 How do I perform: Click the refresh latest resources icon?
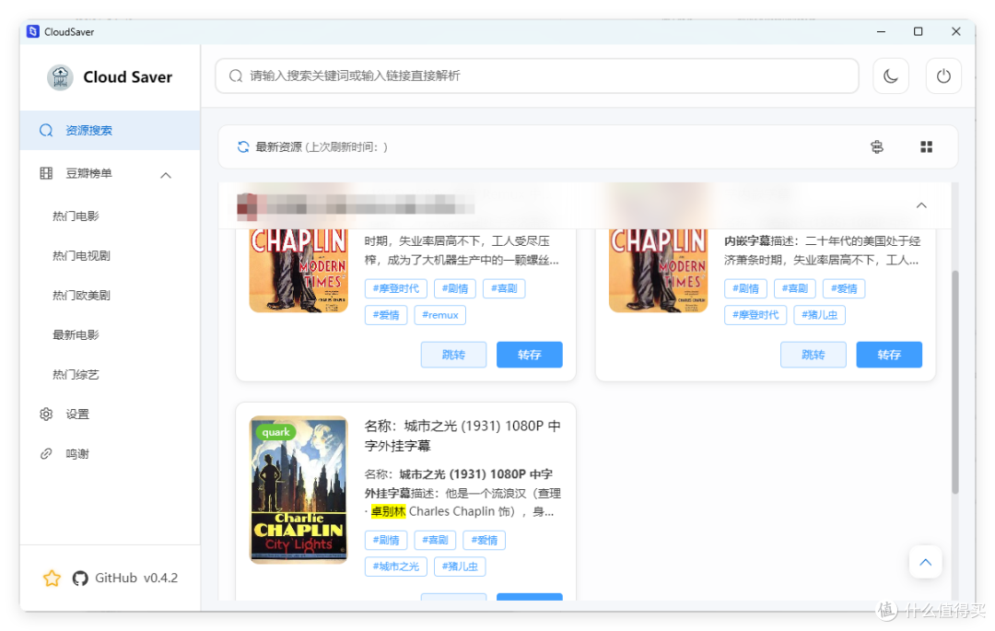point(243,147)
